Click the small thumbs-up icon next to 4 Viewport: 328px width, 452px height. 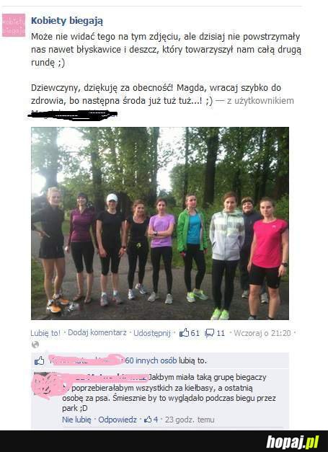pyautogui.click(x=148, y=420)
